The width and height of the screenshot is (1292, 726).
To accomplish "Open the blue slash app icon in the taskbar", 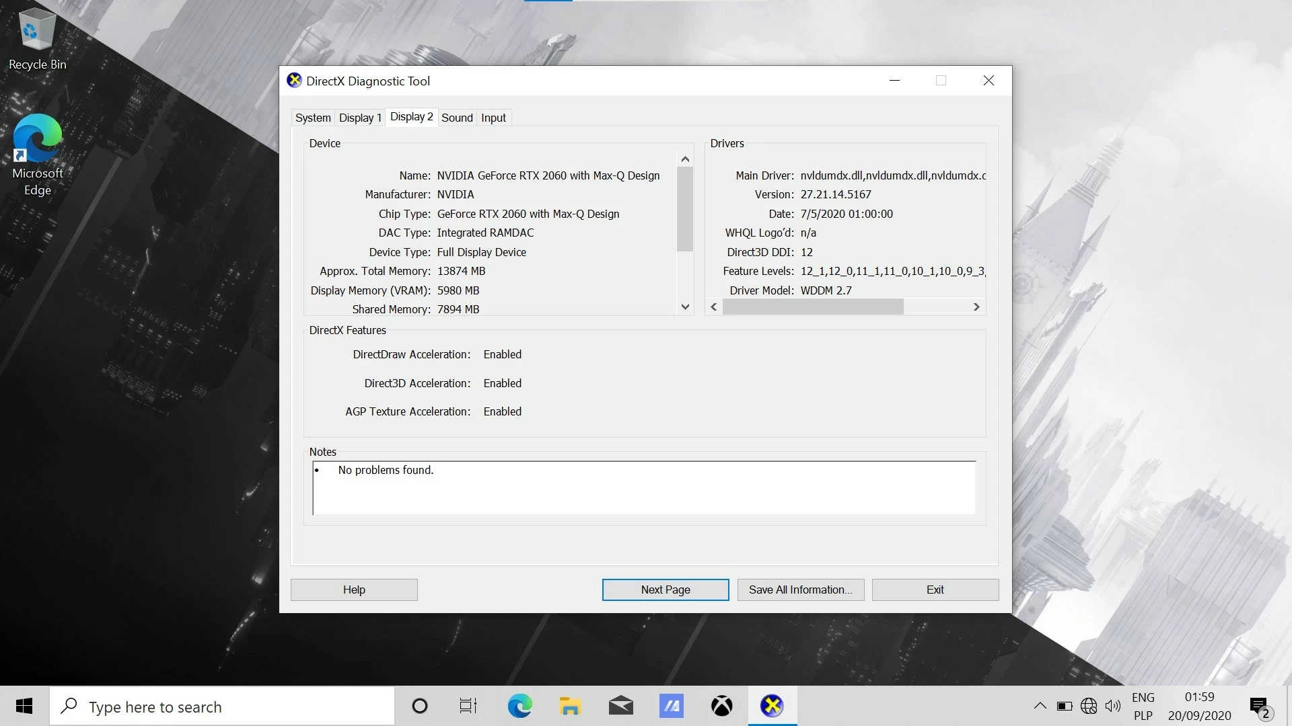I will pyautogui.click(x=671, y=706).
